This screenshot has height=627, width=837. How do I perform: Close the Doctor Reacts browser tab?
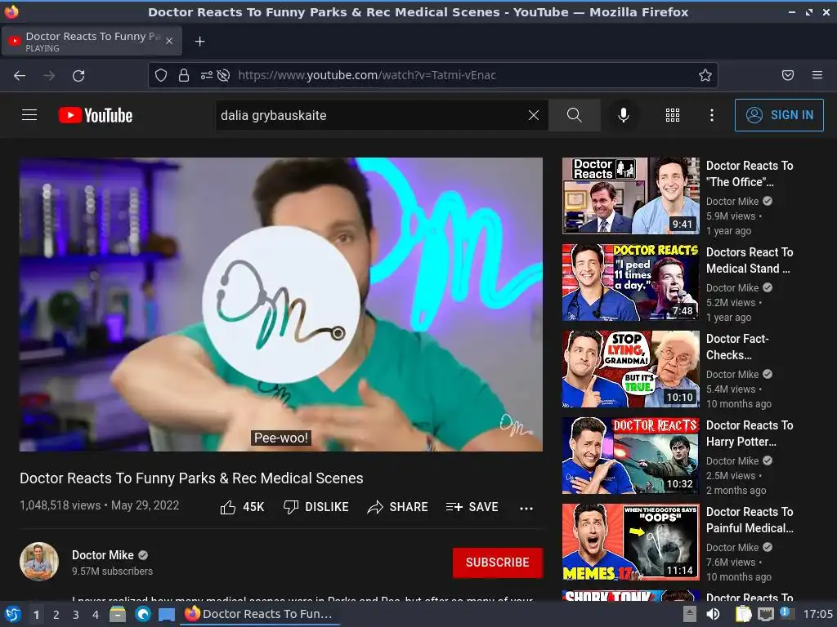(x=168, y=41)
